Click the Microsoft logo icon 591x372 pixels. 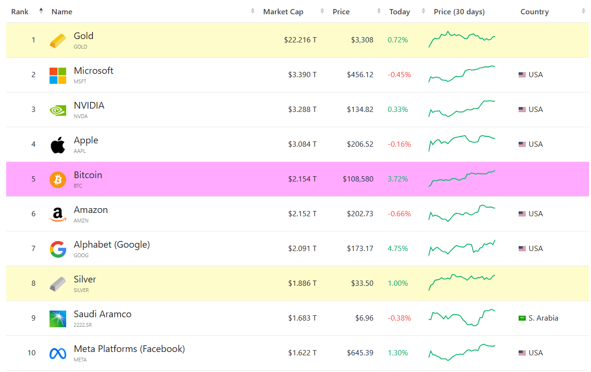pyautogui.click(x=58, y=75)
